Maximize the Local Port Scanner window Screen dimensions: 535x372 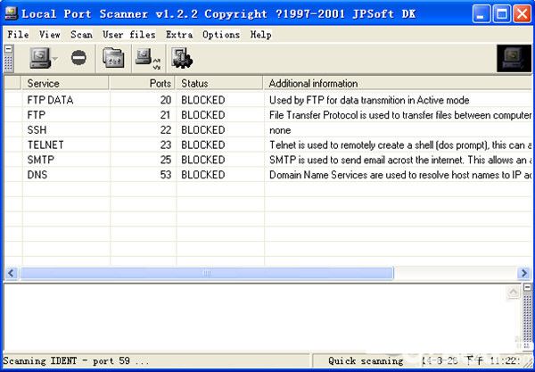point(501,14)
